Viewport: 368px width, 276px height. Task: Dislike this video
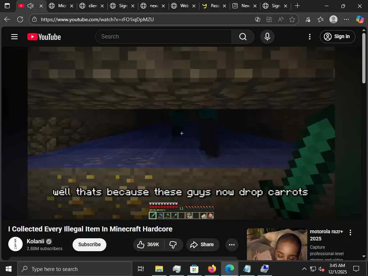(173, 244)
